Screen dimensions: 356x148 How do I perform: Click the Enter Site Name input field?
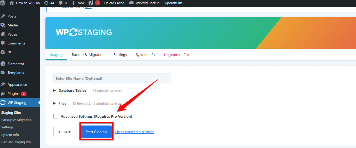[x=112, y=78]
